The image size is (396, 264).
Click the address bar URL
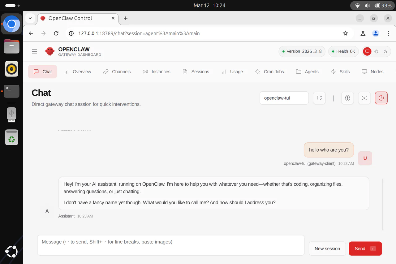point(139,33)
